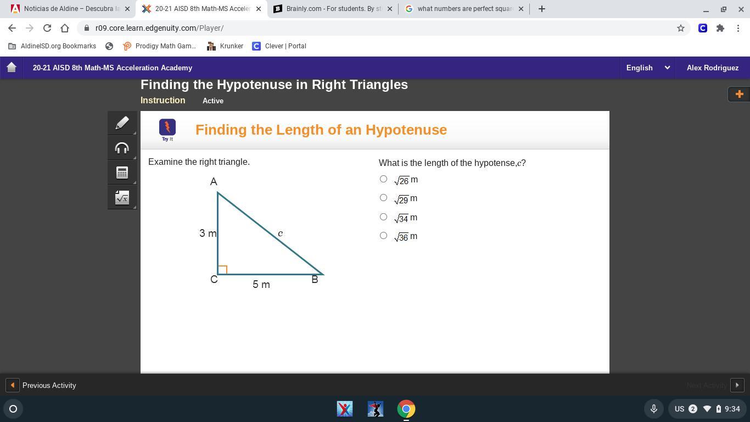The height and width of the screenshot is (422, 750).
Task: Select the pencil highlighter tool
Action: pyautogui.click(x=122, y=123)
